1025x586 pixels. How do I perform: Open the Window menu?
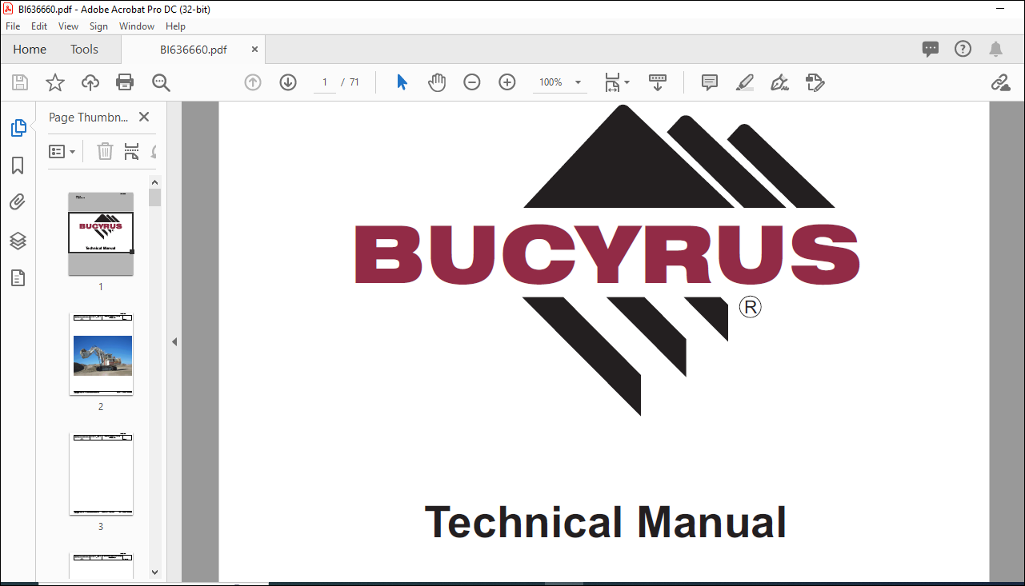click(137, 26)
